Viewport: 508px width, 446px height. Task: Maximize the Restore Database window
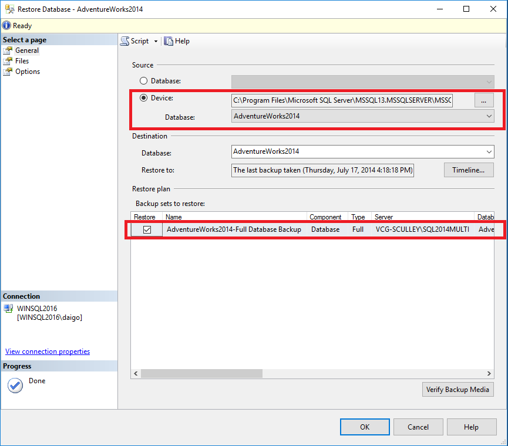point(466,9)
